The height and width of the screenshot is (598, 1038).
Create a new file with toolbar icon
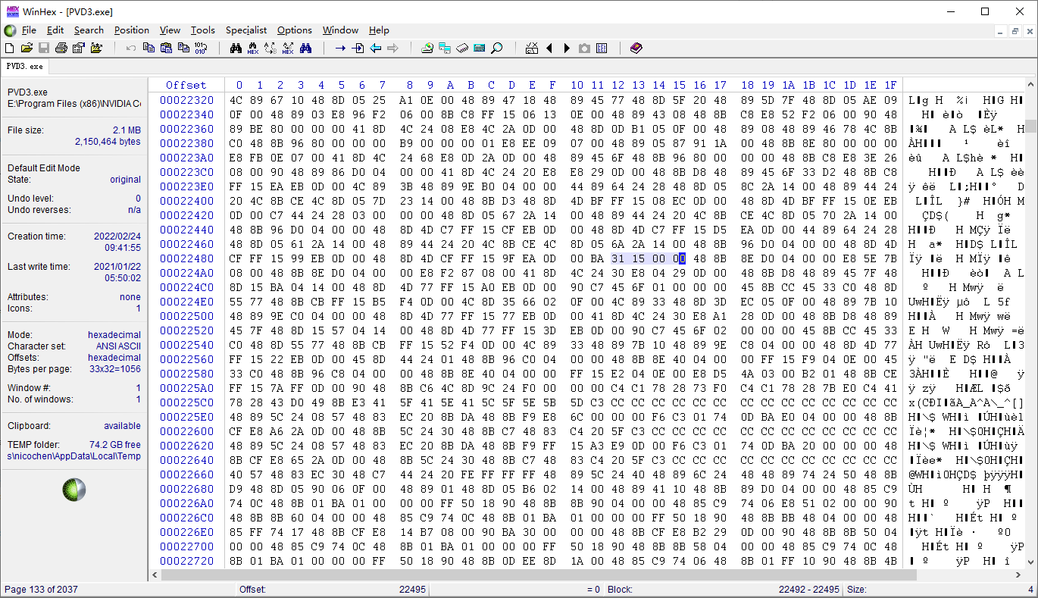click(x=10, y=48)
